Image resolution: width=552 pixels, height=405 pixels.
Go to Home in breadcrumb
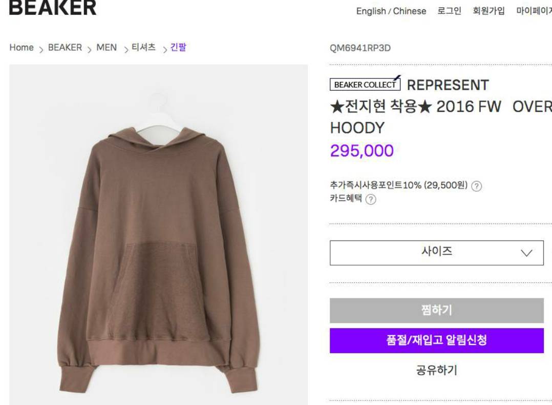click(x=22, y=48)
